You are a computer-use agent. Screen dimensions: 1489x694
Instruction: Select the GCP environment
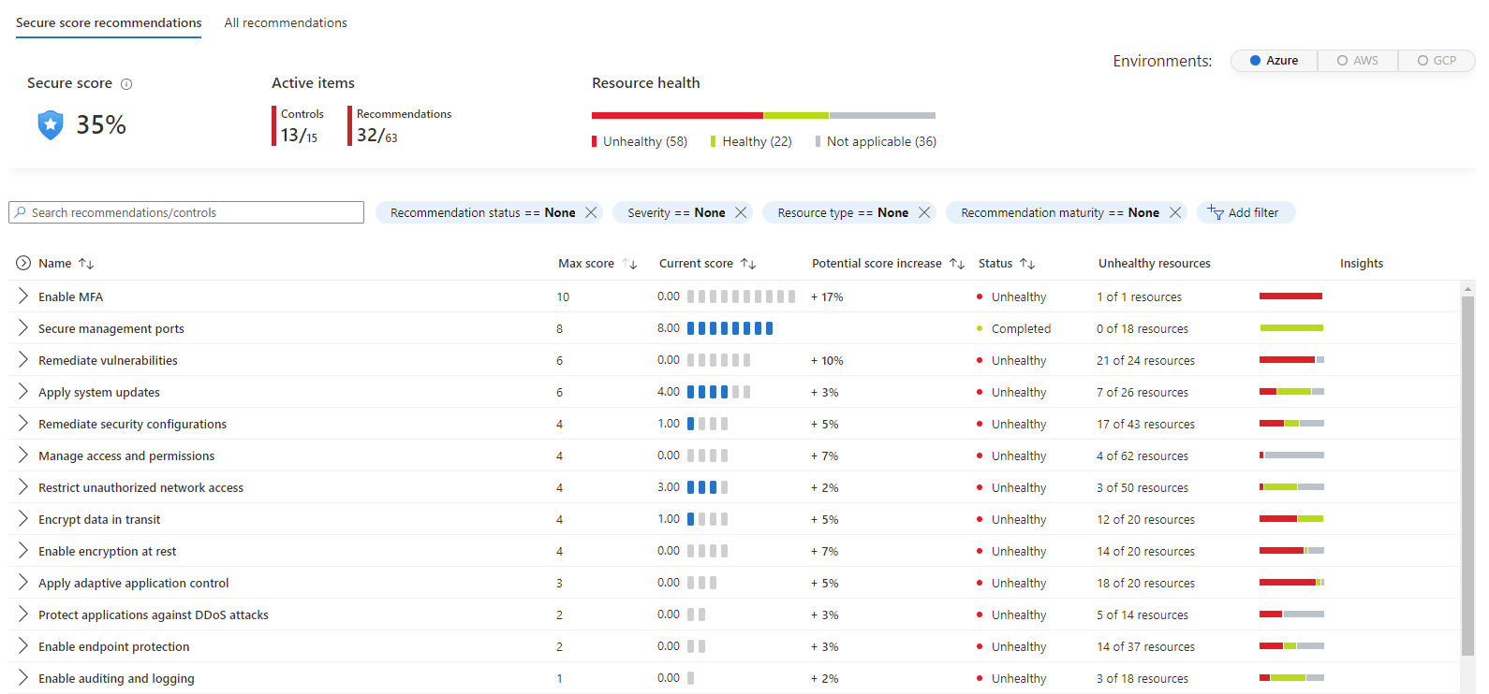1437,60
